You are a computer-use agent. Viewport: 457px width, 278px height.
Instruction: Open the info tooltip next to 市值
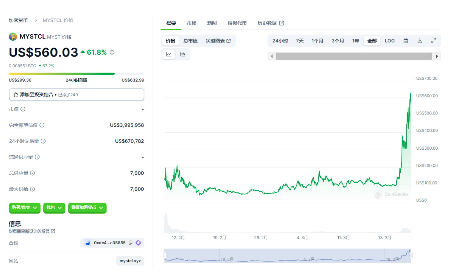tap(23, 109)
